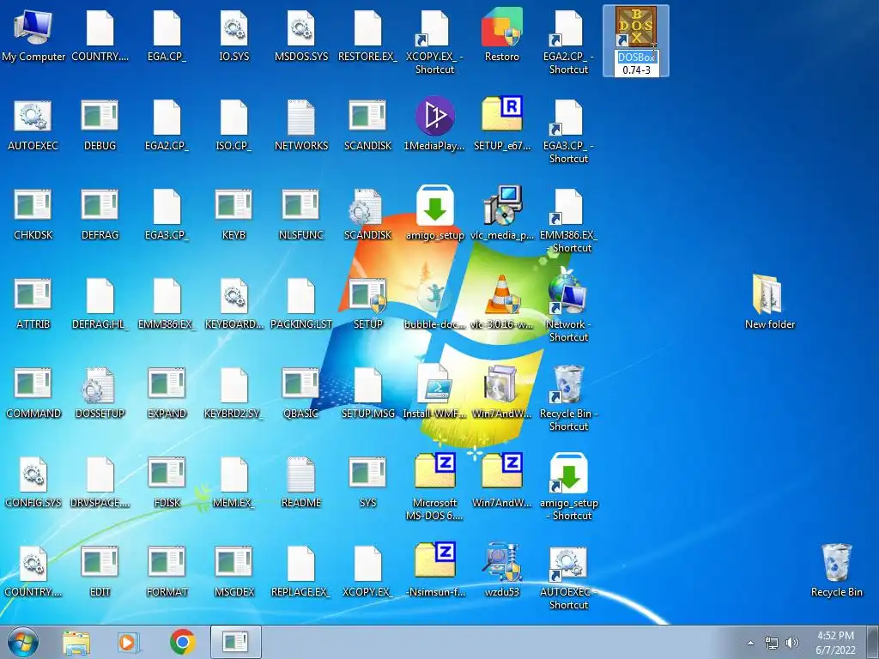Select the DOSSETUP settings file icon
Image resolution: width=879 pixels, height=659 pixels.
[x=100, y=385]
